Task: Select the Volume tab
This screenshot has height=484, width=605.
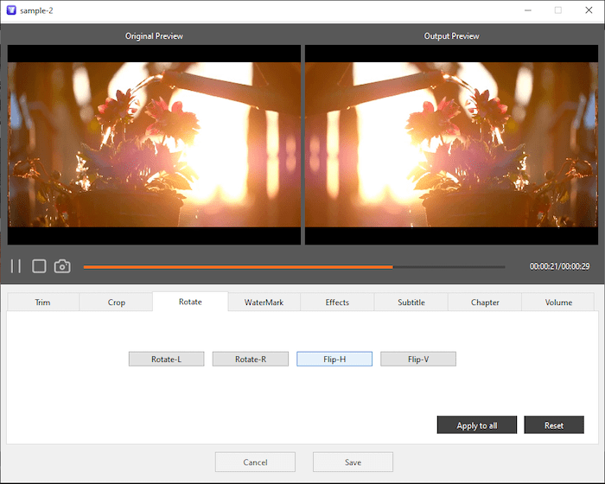Action: click(x=558, y=302)
